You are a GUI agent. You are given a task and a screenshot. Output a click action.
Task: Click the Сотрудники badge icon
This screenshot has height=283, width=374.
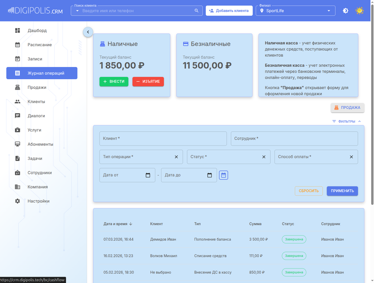tap(17, 173)
